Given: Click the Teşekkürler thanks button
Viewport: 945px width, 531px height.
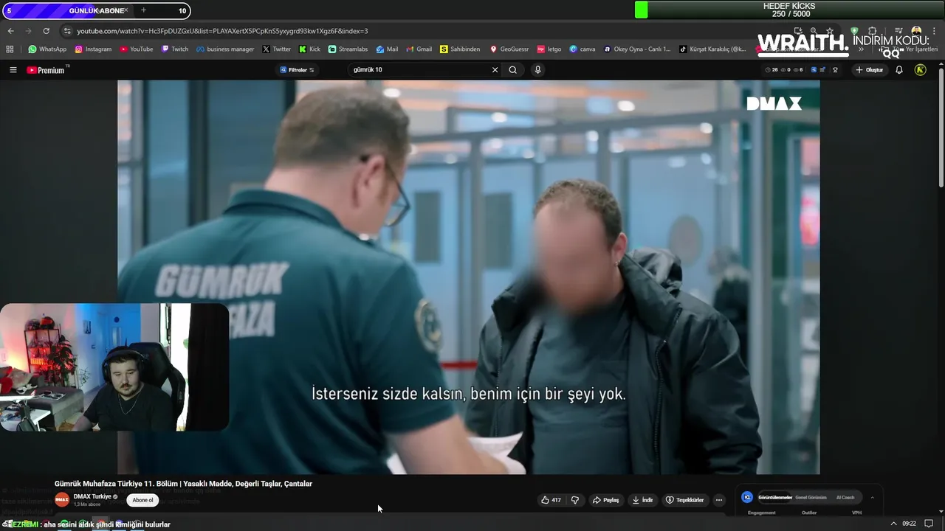Looking at the screenshot, I should pyautogui.click(x=684, y=500).
